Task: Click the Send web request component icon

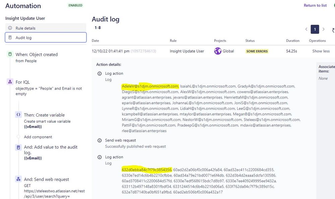Action: click(18, 179)
